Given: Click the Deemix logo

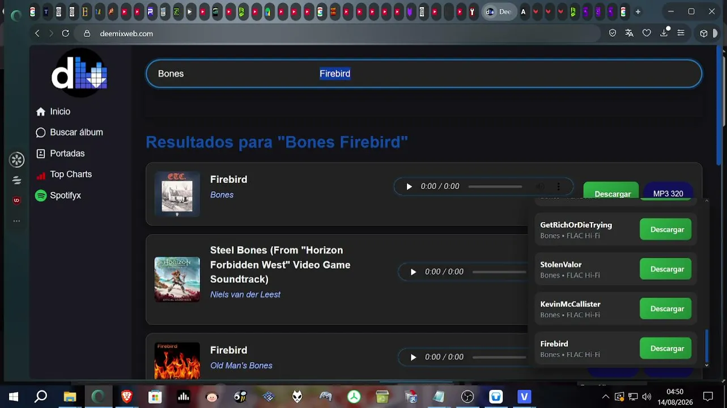Looking at the screenshot, I should pos(80,73).
